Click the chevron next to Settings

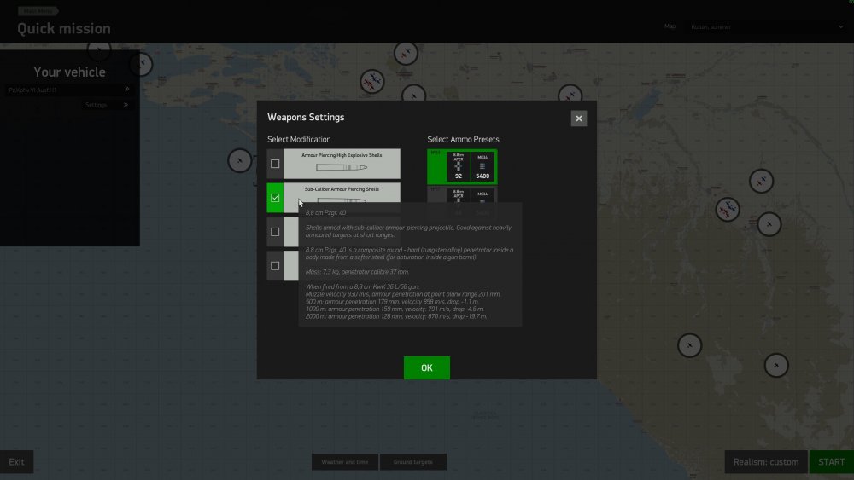tap(126, 105)
